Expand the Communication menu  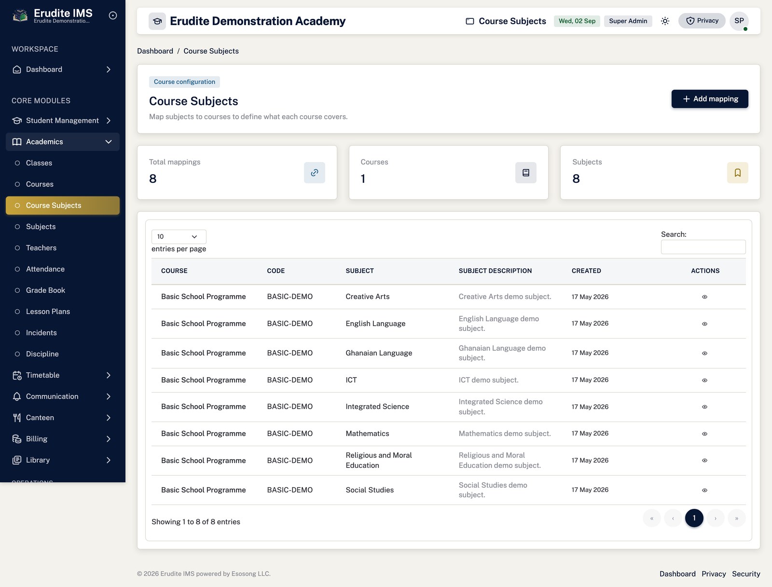pos(63,396)
